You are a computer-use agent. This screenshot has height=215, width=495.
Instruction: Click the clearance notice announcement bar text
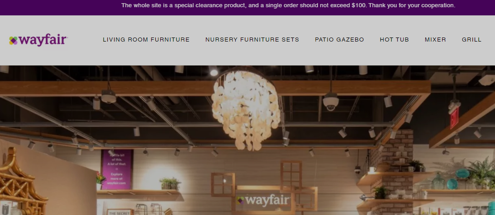click(288, 5)
